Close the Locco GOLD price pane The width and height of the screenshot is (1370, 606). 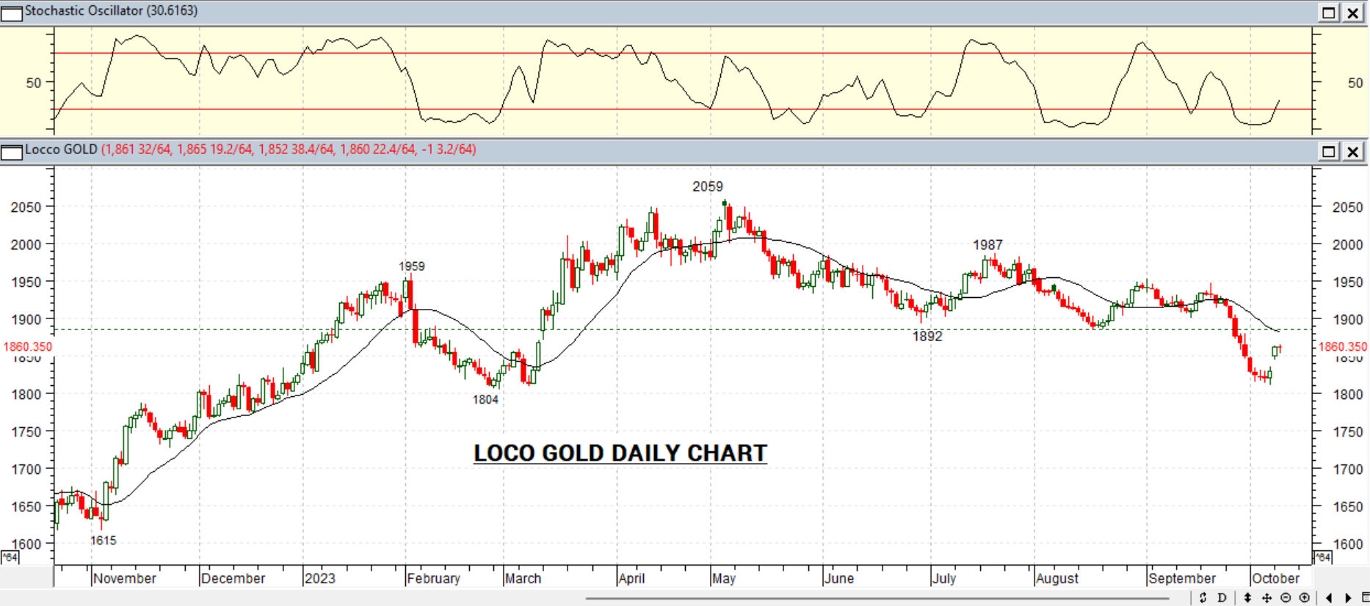click(1352, 151)
